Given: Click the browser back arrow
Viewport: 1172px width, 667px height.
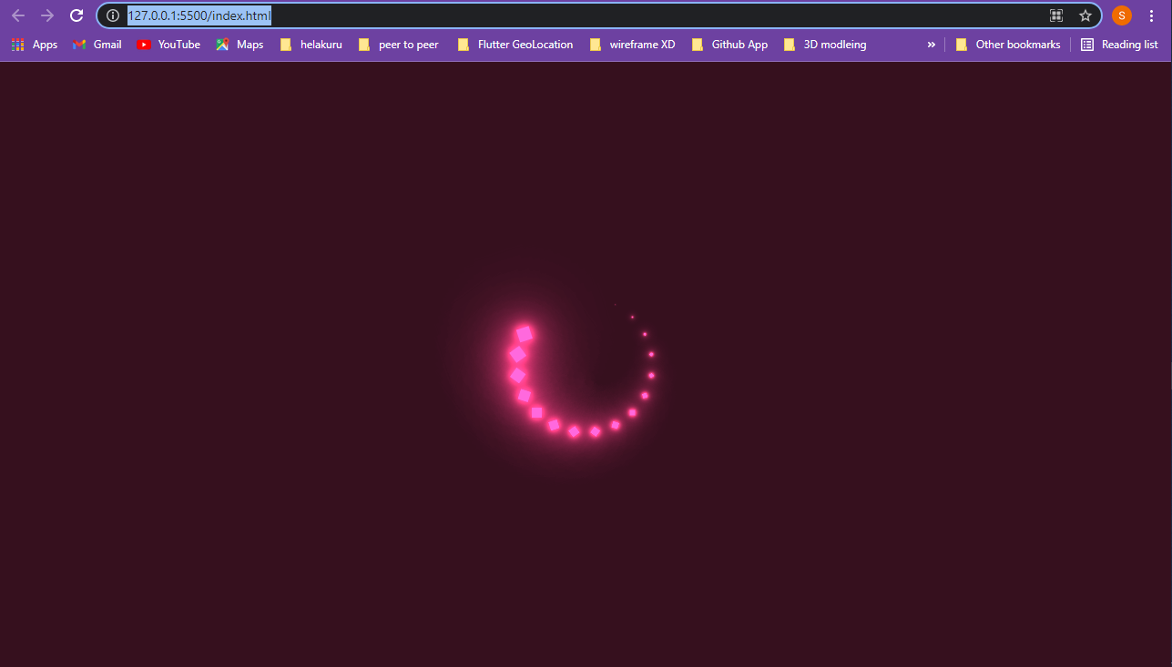Looking at the screenshot, I should coord(18,15).
